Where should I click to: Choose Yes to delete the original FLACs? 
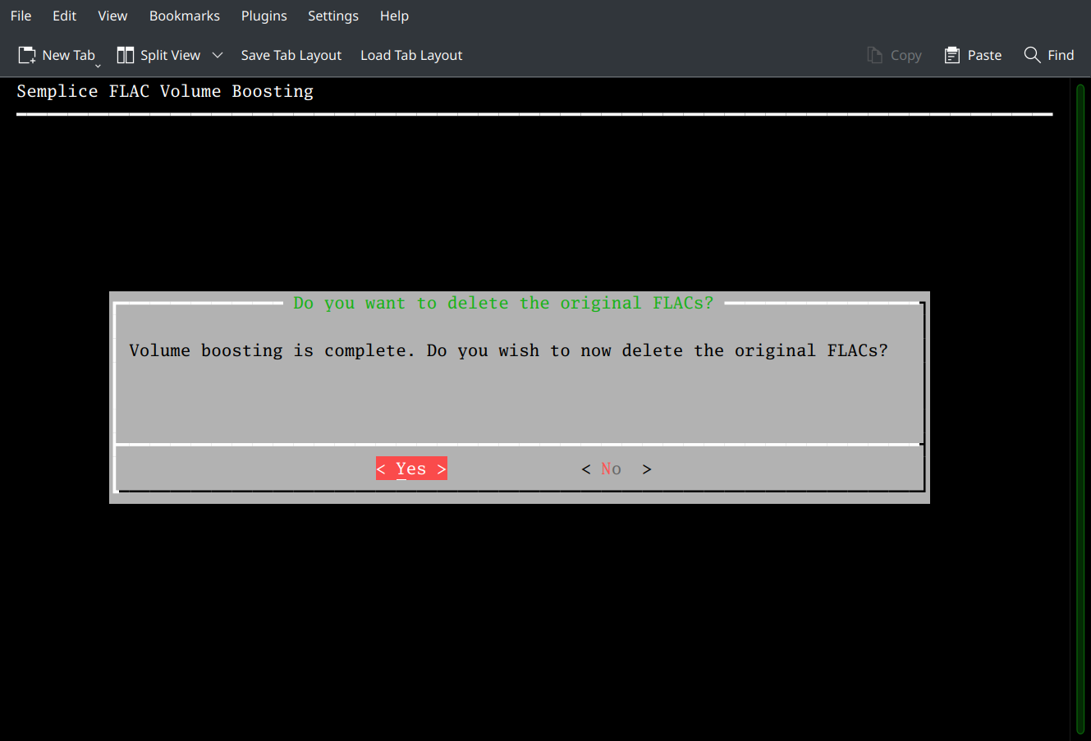tap(411, 468)
